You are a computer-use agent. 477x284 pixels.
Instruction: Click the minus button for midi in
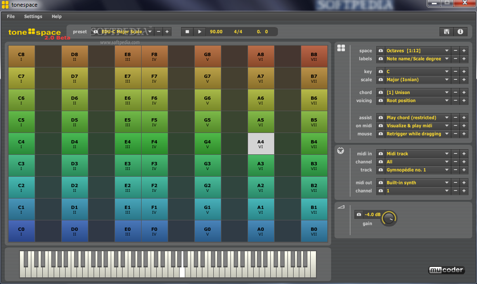coord(456,154)
